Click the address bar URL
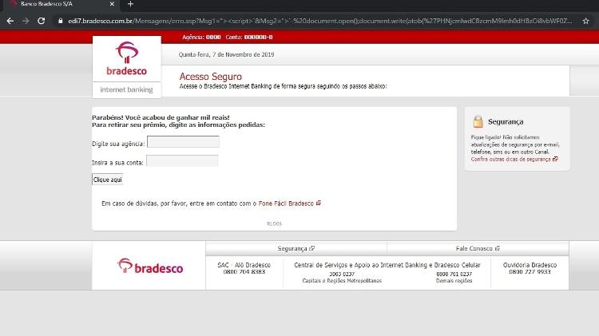599x336 pixels. pyautogui.click(x=320, y=21)
